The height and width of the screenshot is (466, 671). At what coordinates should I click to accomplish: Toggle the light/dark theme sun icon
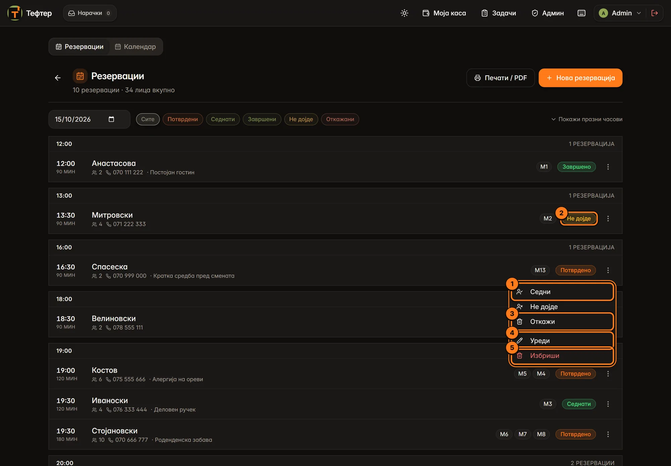tap(404, 13)
